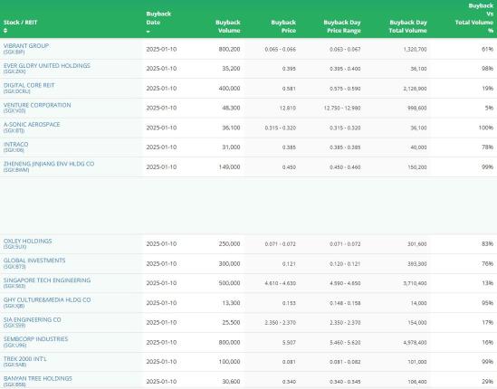Open the GLOBAL INVESTMENTS link

tap(34, 261)
